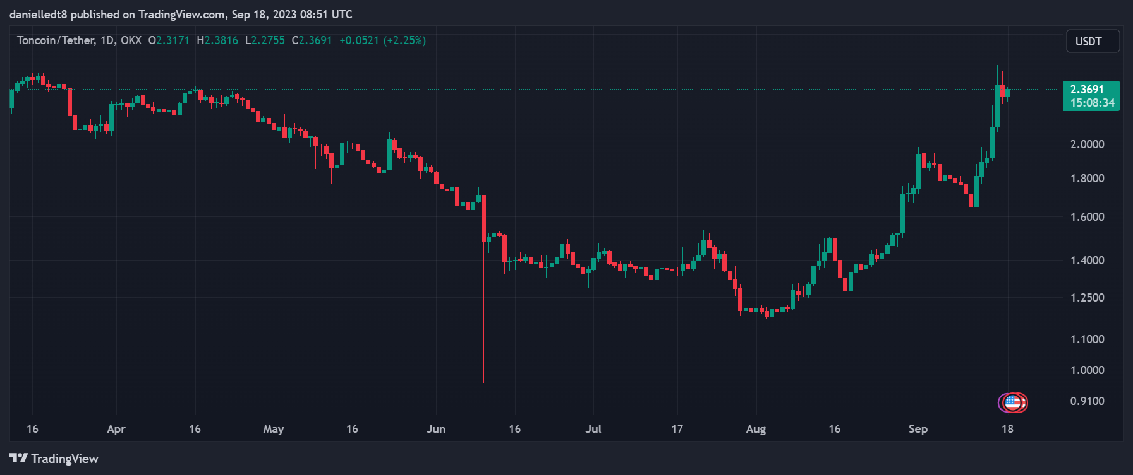Click the 1.0000 price axis label

click(1088, 370)
